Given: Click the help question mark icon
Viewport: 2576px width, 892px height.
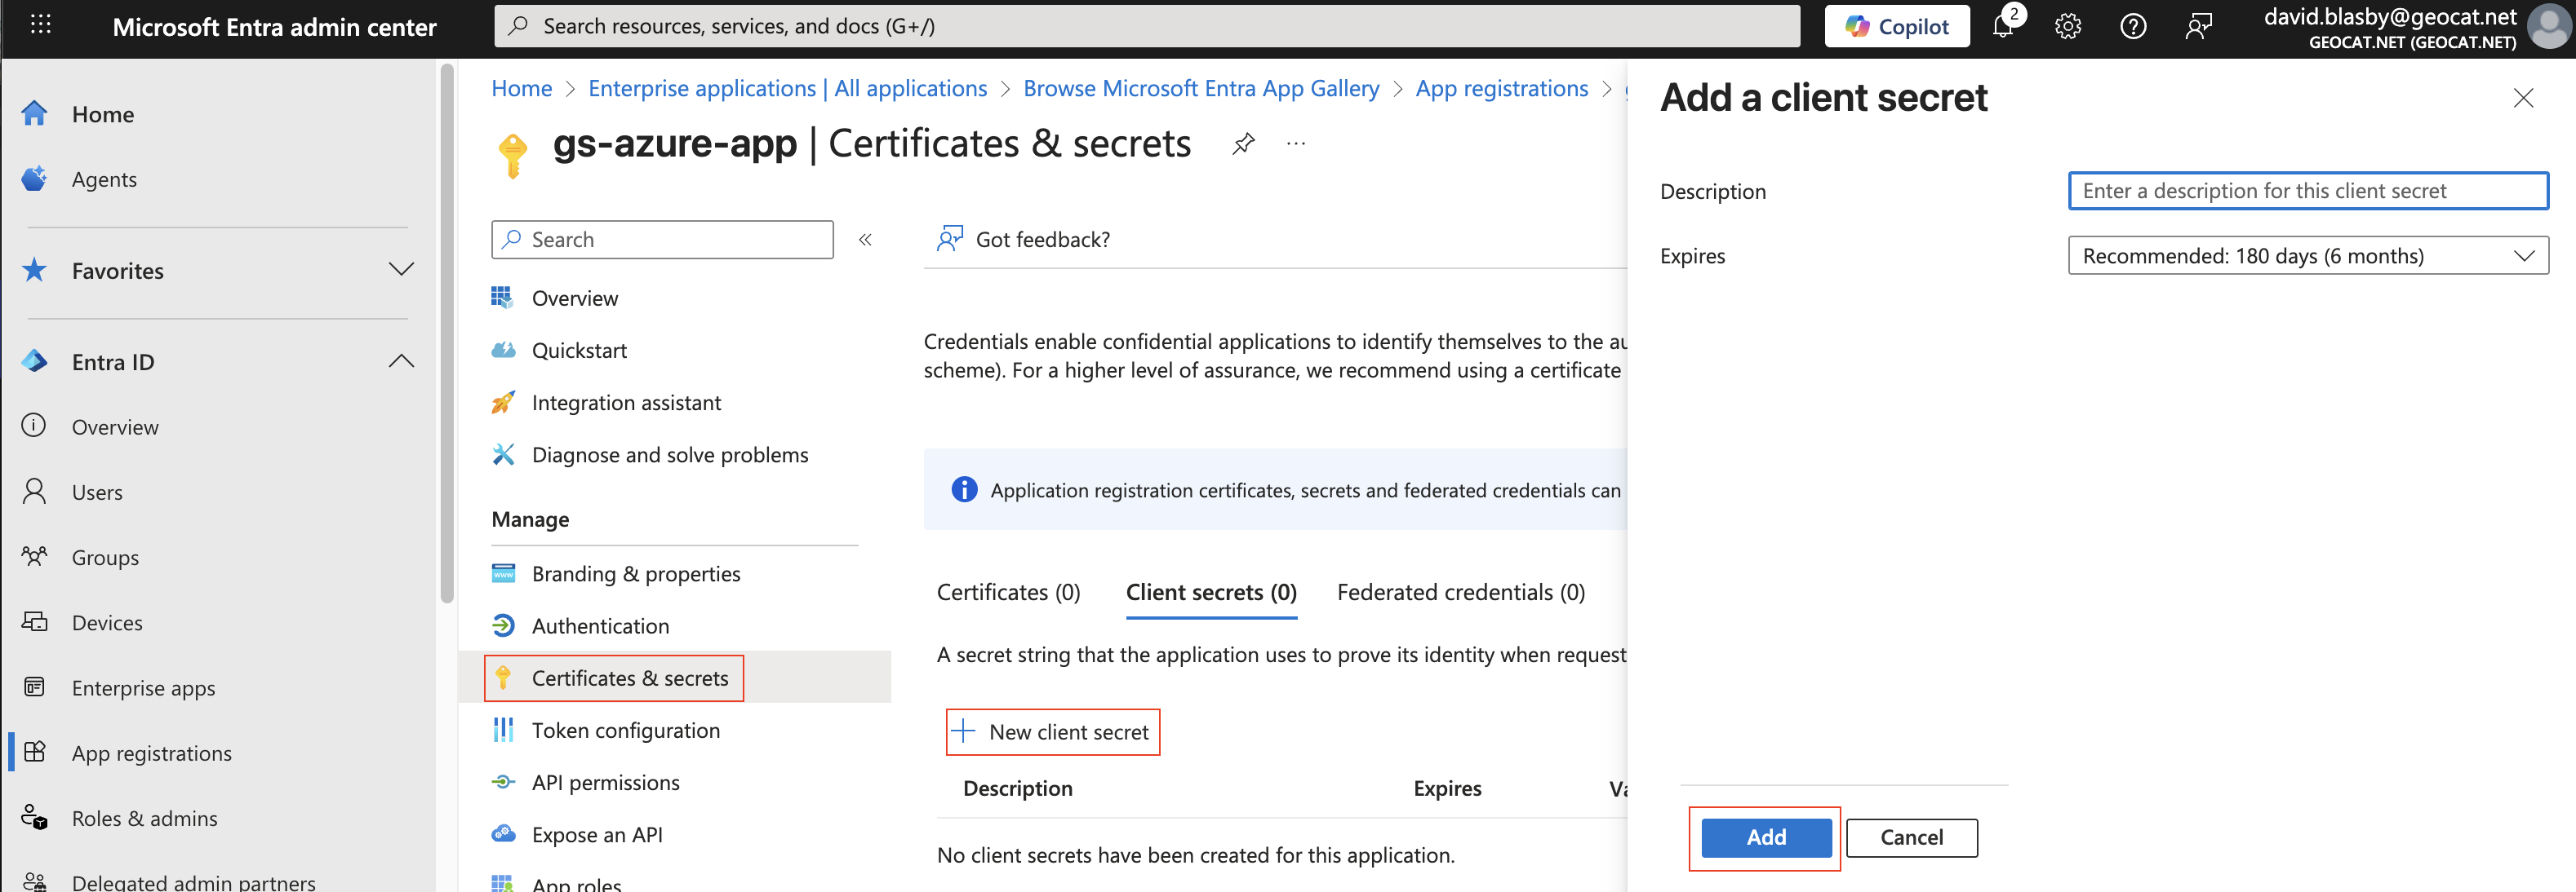Looking at the screenshot, I should tap(2133, 26).
